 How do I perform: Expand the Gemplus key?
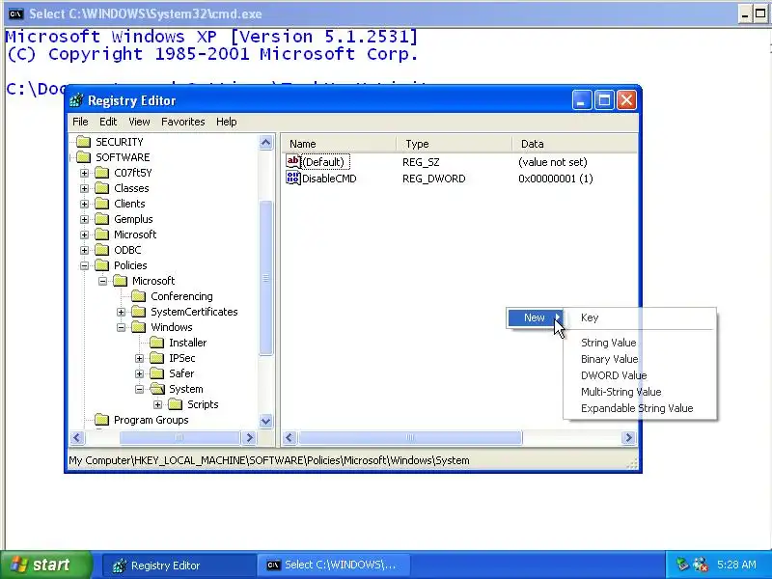click(x=84, y=220)
